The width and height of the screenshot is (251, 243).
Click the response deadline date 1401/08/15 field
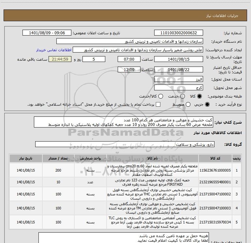coord(179,59)
